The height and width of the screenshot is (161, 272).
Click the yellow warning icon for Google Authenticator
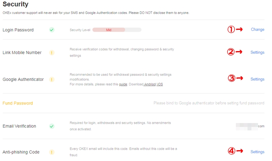click(52, 79)
